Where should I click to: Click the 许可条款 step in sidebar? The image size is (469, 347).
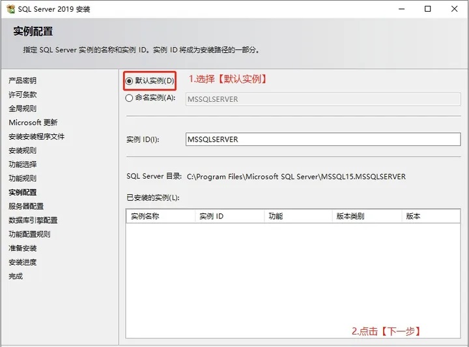22,95
